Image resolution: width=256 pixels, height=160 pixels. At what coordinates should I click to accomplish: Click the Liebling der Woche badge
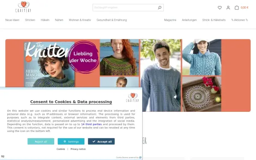tap(84, 57)
